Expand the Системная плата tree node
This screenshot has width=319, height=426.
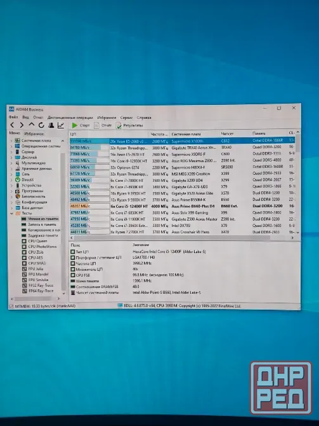point(11,141)
